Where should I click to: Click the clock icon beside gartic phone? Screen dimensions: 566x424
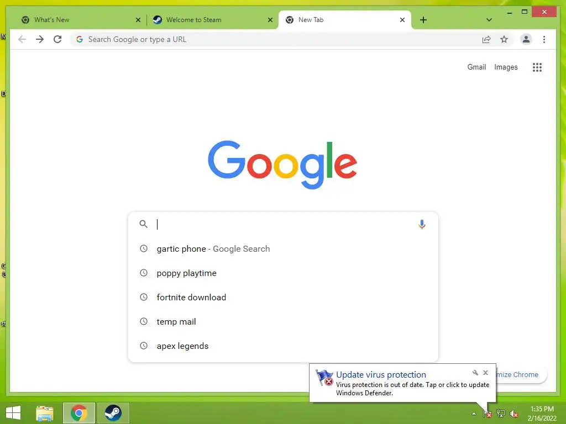tap(144, 248)
